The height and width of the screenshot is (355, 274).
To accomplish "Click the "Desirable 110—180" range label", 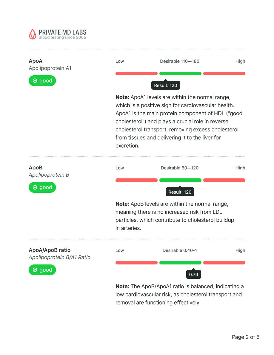I will pyautogui.click(x=180, y=61).
